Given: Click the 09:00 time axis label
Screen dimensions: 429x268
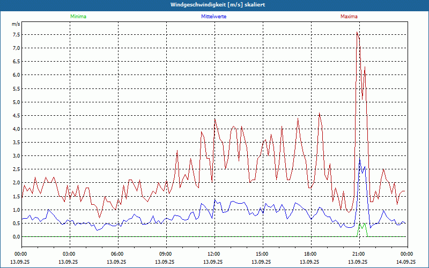Looking at the screenshot, I should pos(166,254).
